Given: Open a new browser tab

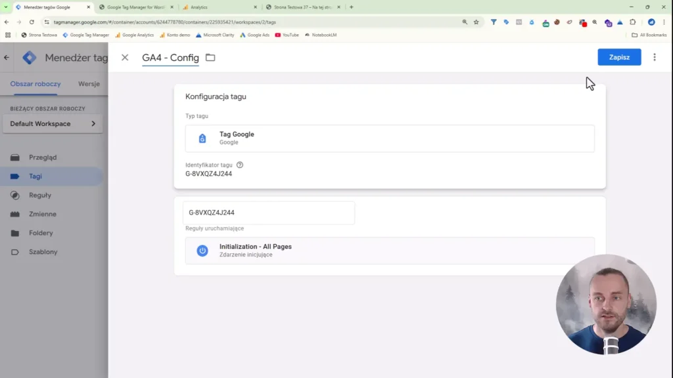Looking at the screenshot, I should (x=352, y=7).
